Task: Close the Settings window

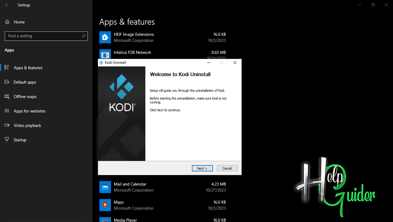Action: [x=386, y=5]
